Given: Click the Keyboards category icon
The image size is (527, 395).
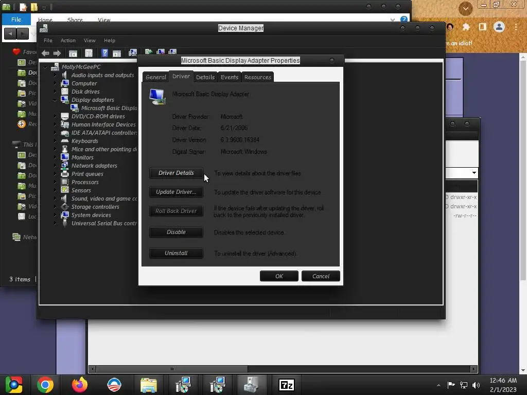Looking at the screenshot, I should [x=65, y=141].
